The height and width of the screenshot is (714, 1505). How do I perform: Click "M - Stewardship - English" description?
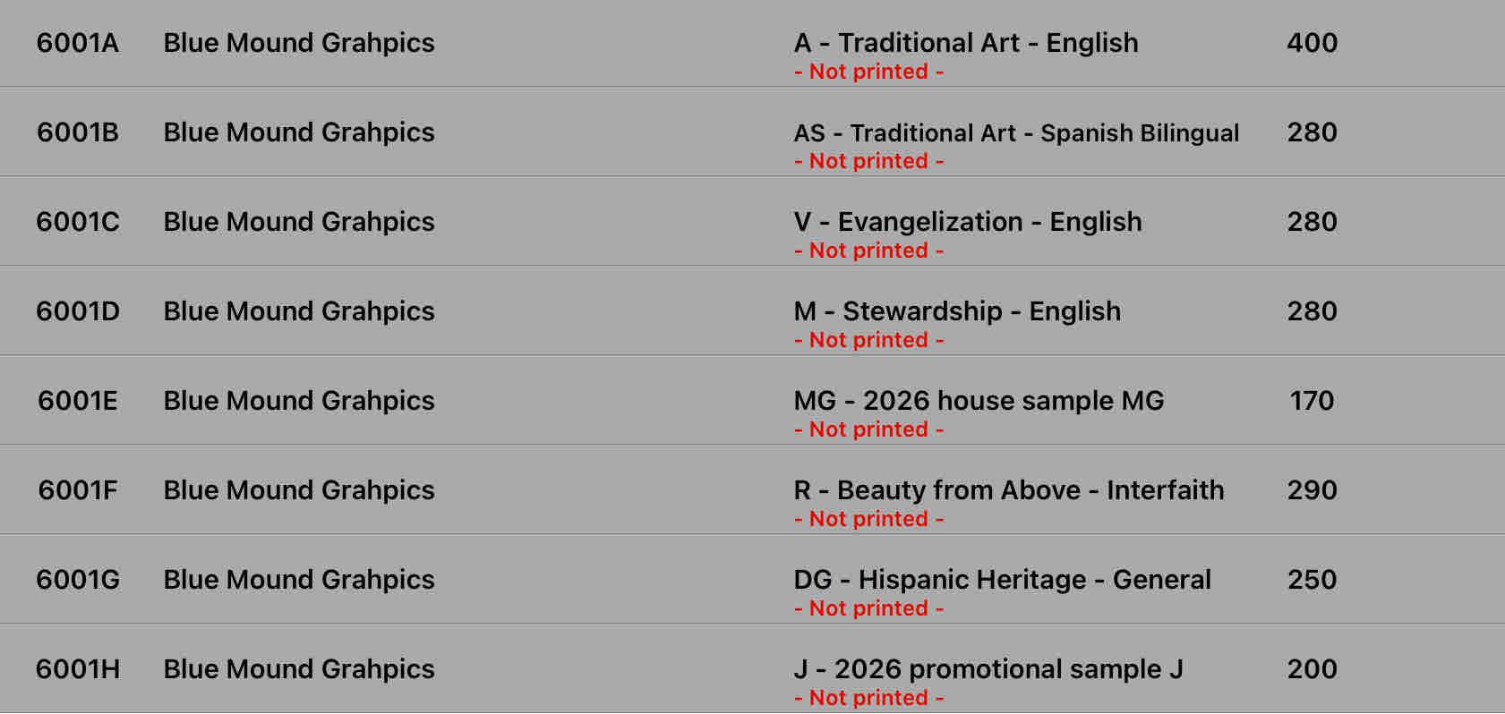coord(956,311)
